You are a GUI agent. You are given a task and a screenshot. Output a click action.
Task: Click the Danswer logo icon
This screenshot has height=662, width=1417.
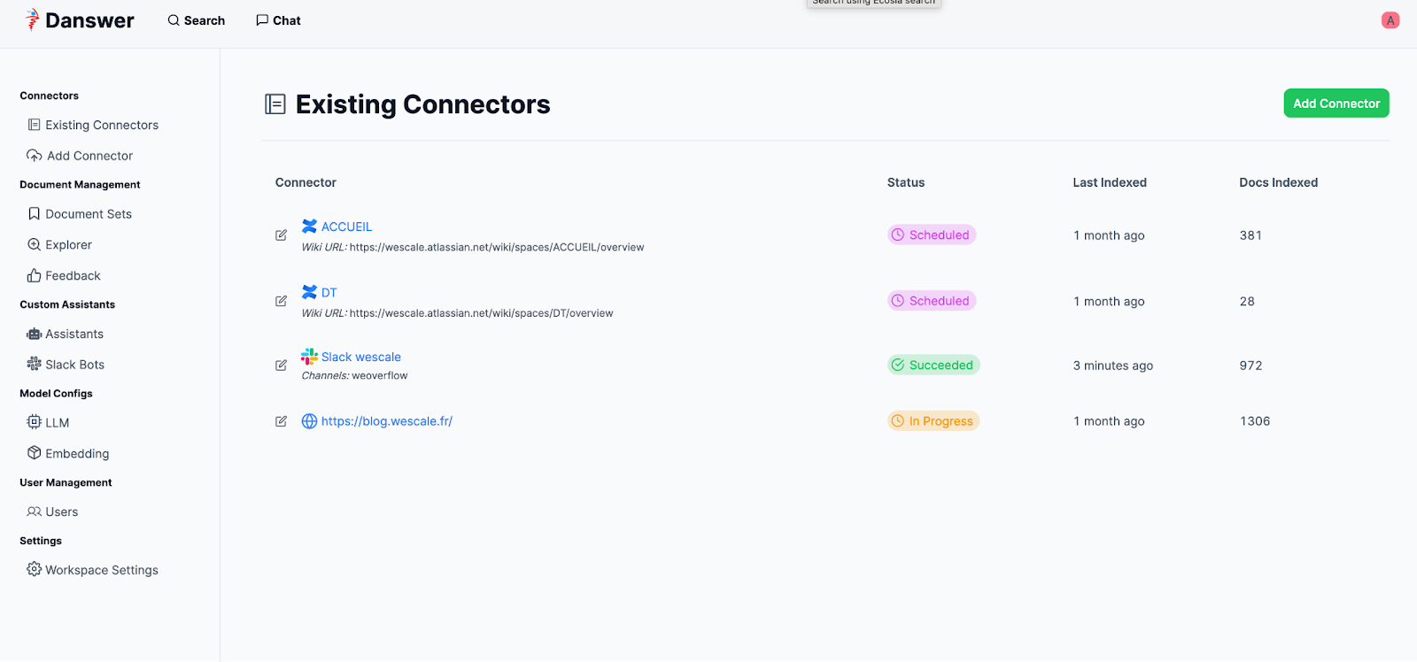(x=33, y=19)
